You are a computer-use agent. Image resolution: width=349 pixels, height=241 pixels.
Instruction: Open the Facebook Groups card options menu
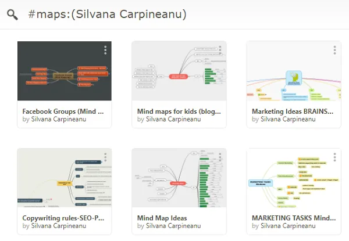pos(105,50)
